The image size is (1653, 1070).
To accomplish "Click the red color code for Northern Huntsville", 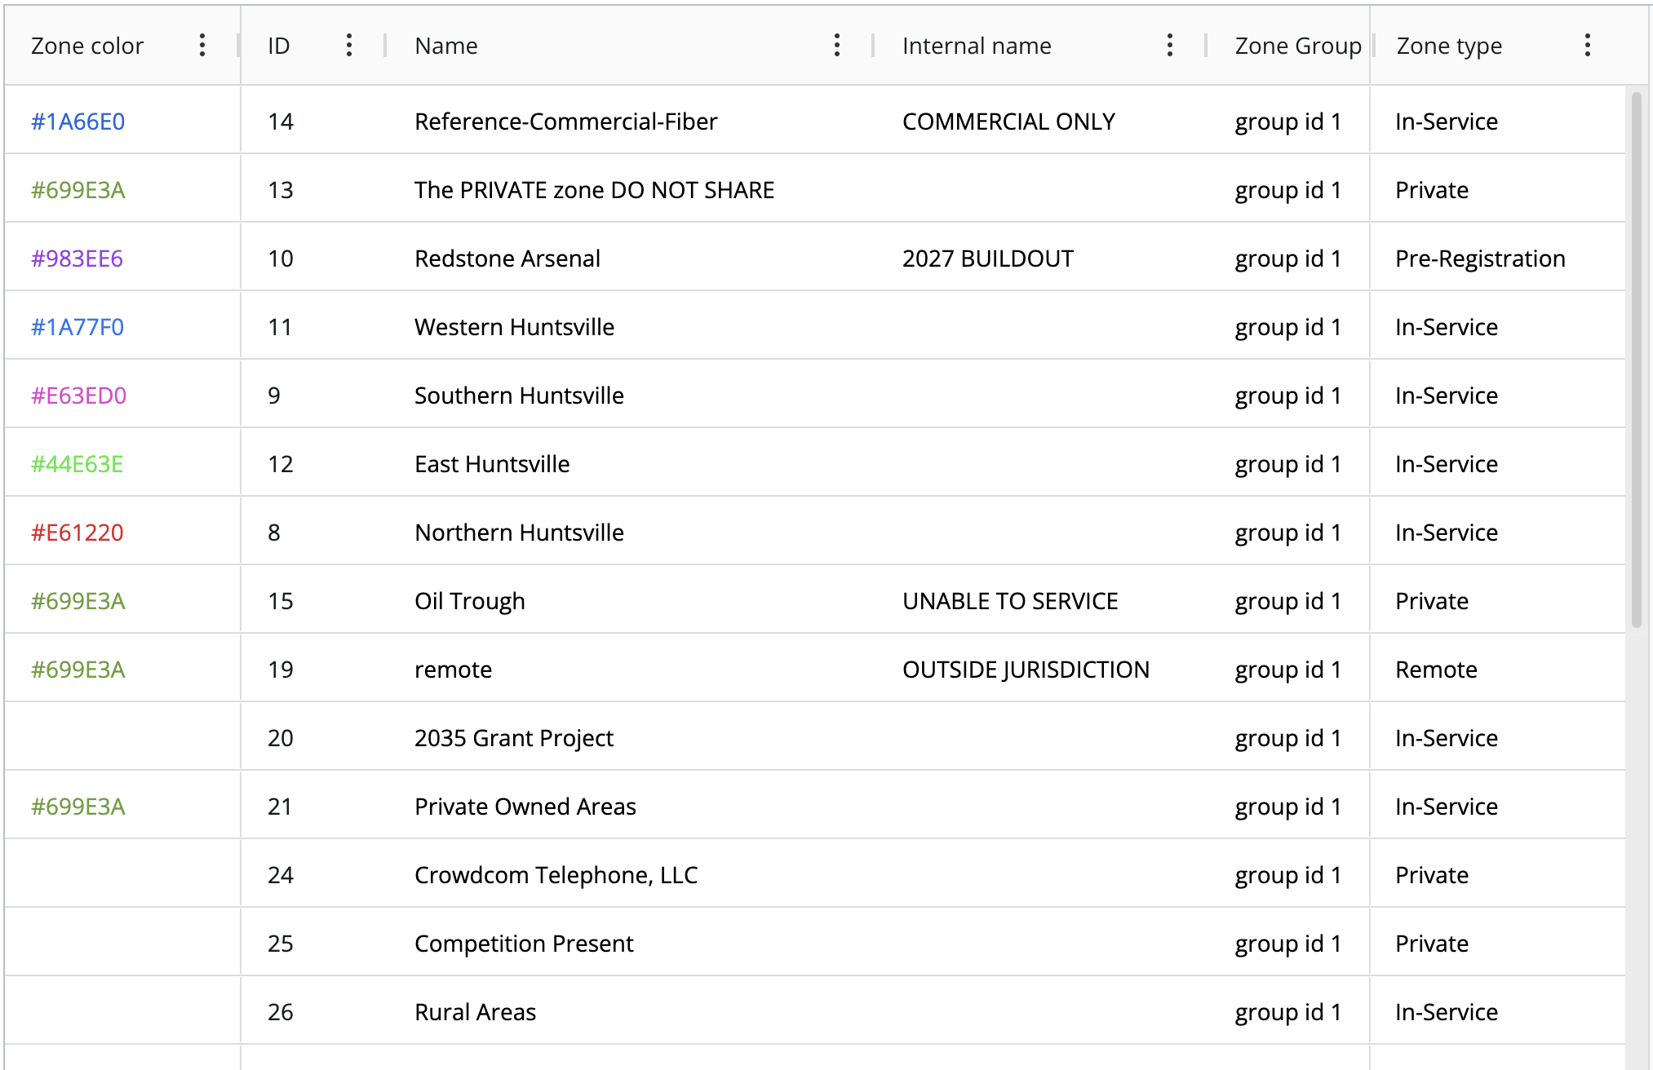I will point(76,532).
